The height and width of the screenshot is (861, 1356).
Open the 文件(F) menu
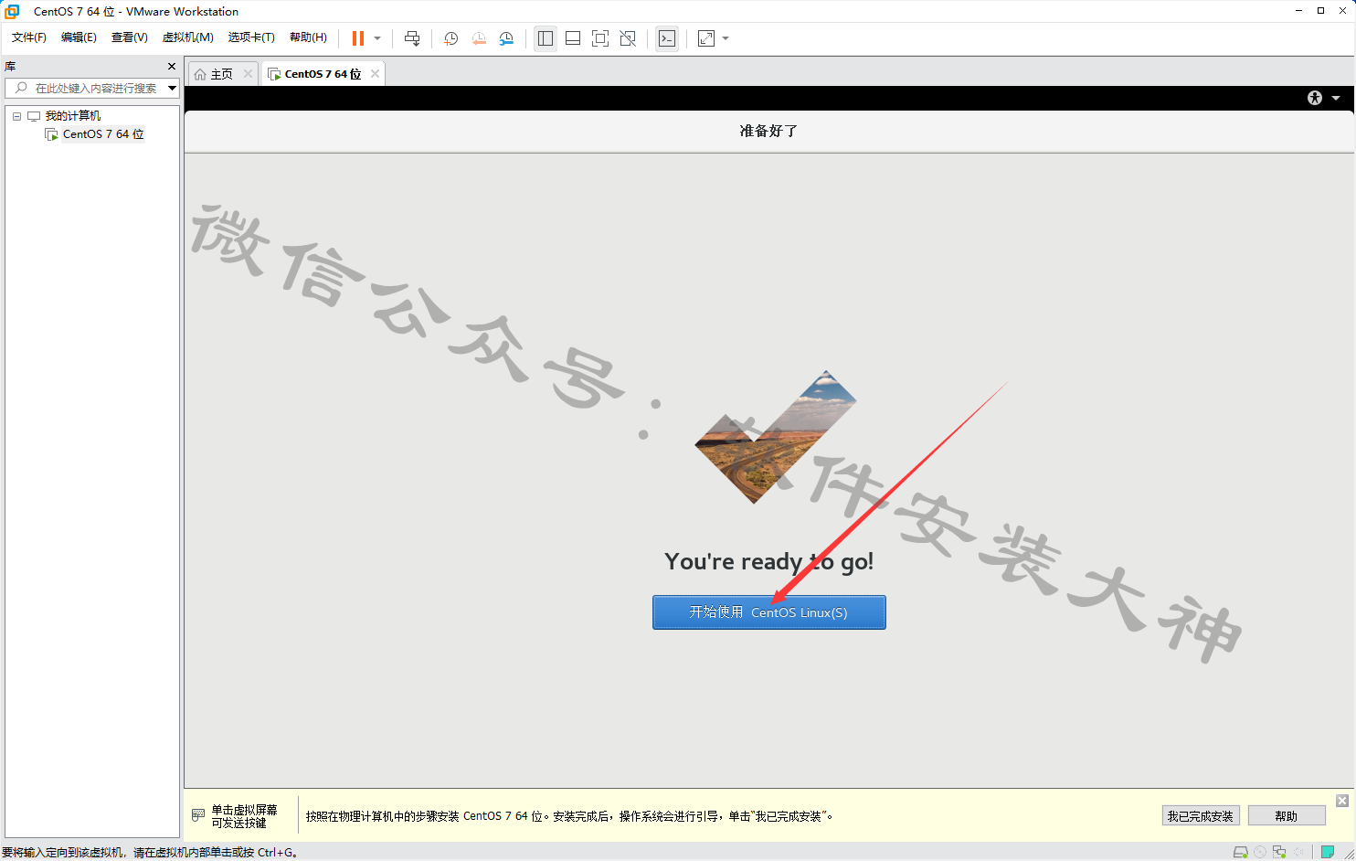coord(29,37)
